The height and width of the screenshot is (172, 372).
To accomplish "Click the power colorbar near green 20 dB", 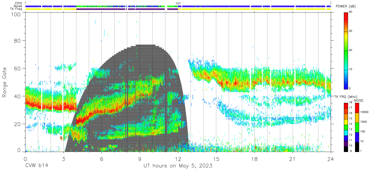I will (346, 50).
